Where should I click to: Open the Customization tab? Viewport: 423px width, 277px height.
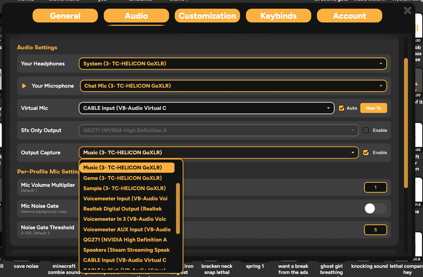pyautogui.click(x=207, y=16)
